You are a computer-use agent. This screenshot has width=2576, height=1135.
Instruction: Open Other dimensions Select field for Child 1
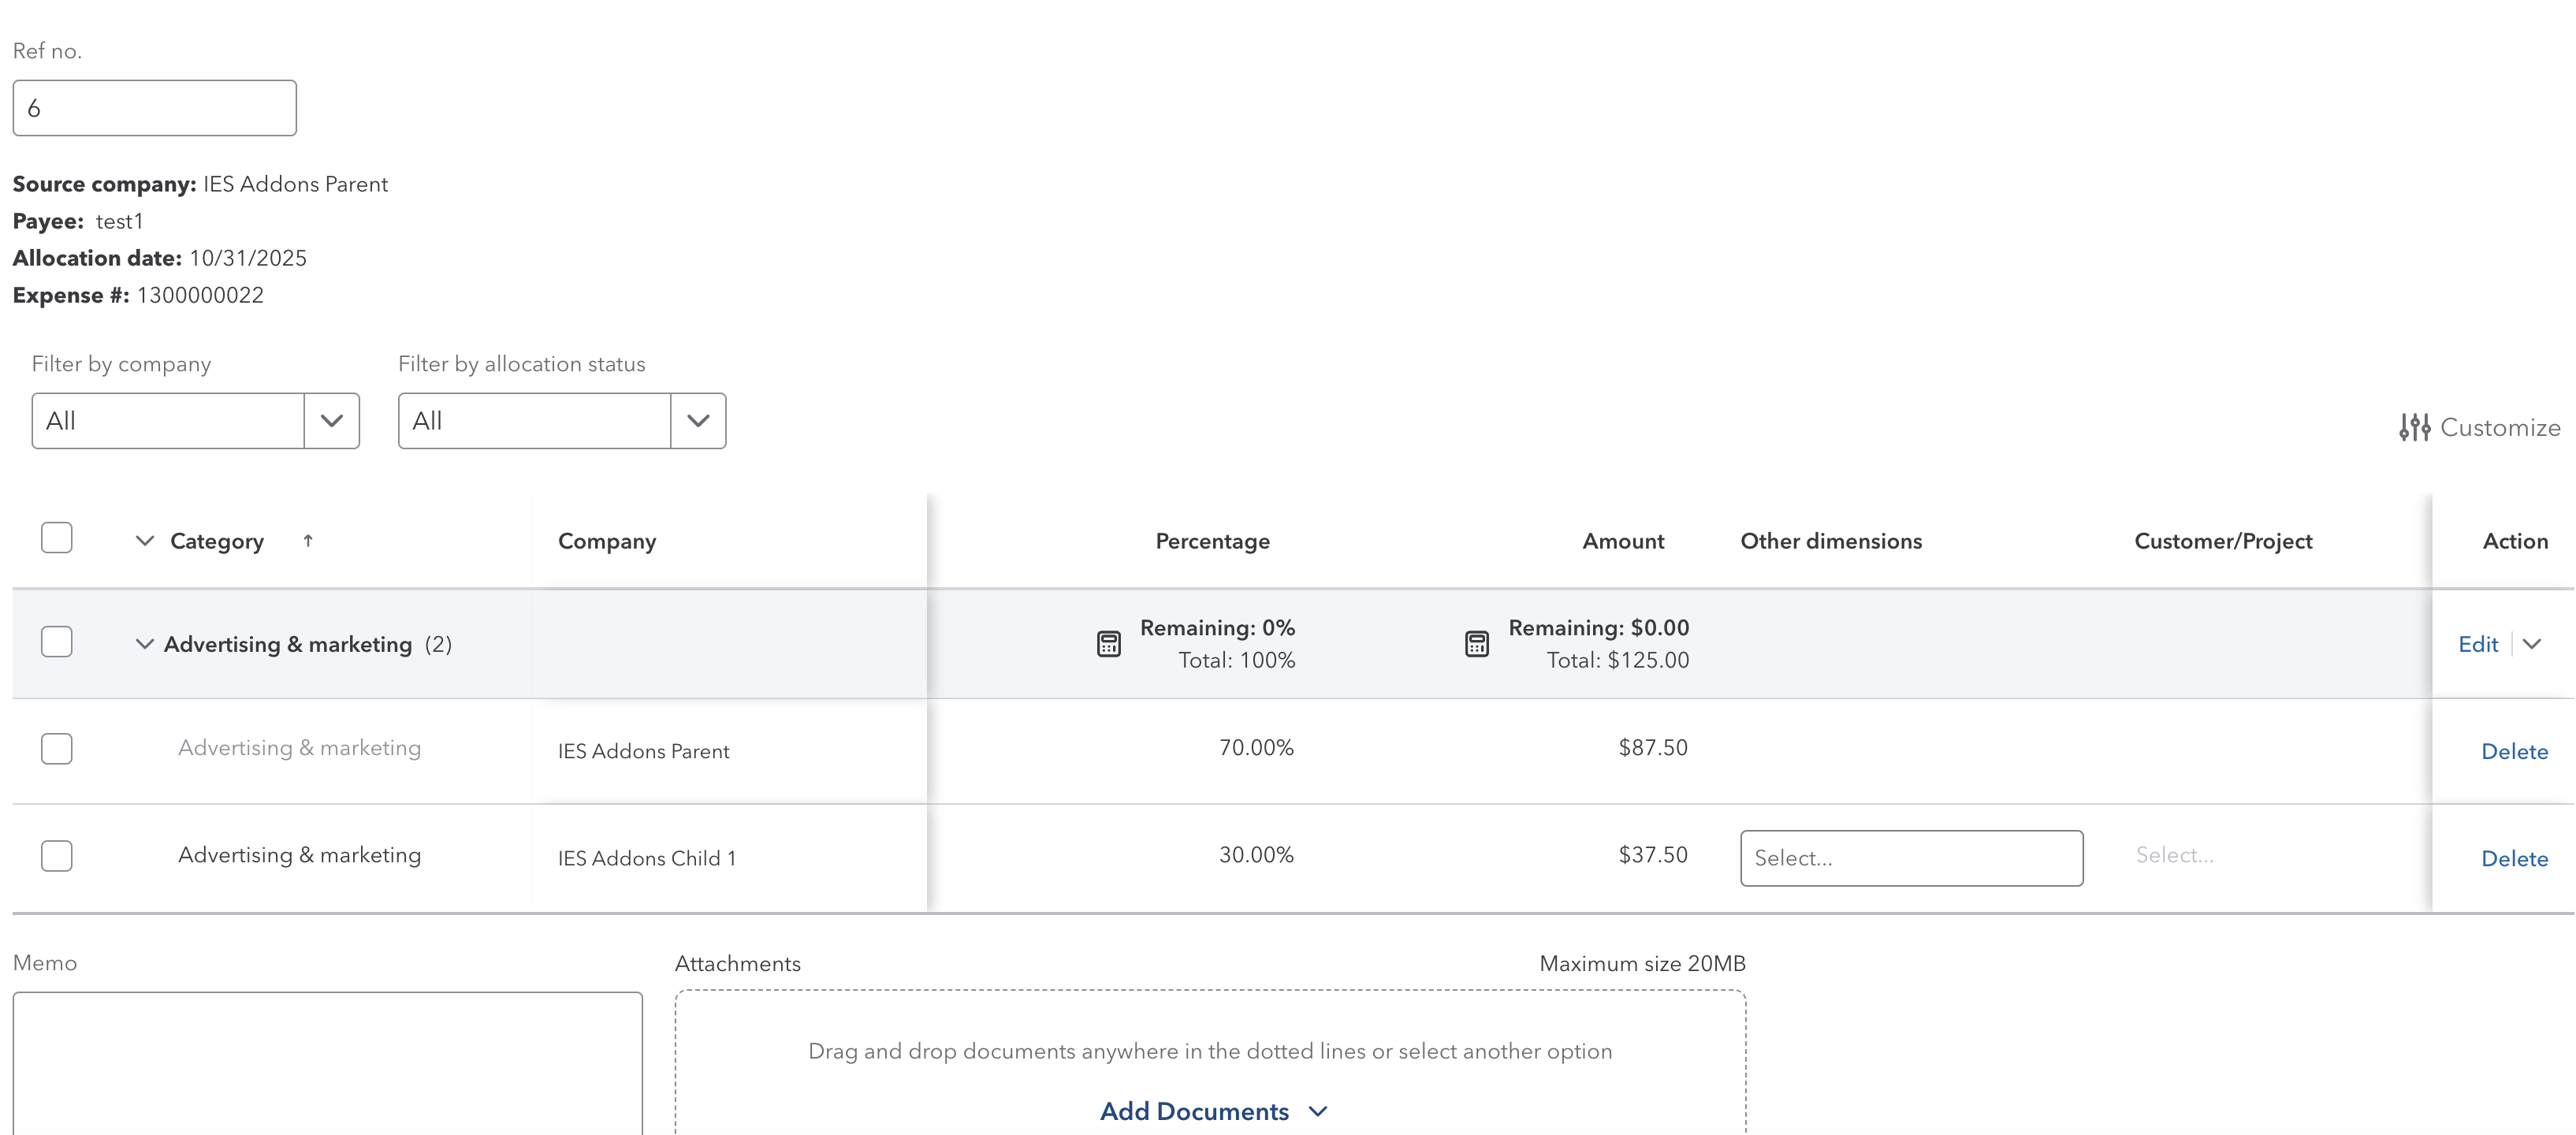(1910, 858)
